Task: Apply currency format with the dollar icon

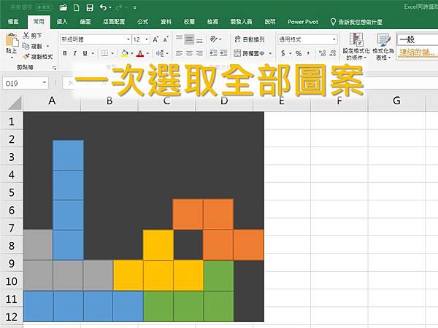Action: [x=283, y=53]
